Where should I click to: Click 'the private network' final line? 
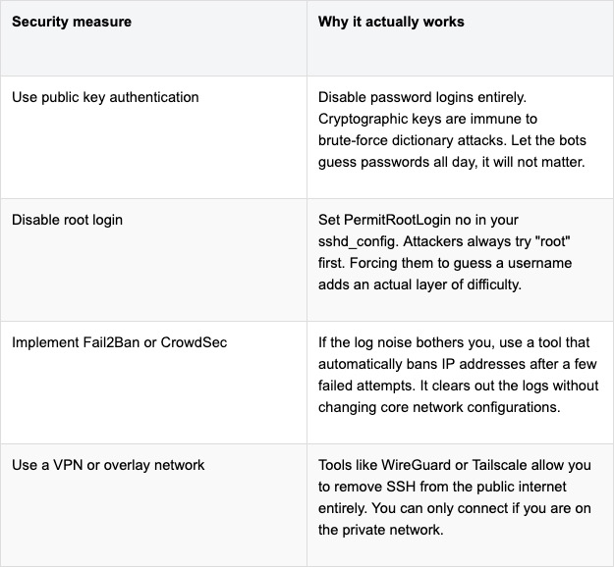tap(380, 530)
